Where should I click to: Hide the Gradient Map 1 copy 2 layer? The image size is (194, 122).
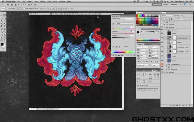click(162, 51)
